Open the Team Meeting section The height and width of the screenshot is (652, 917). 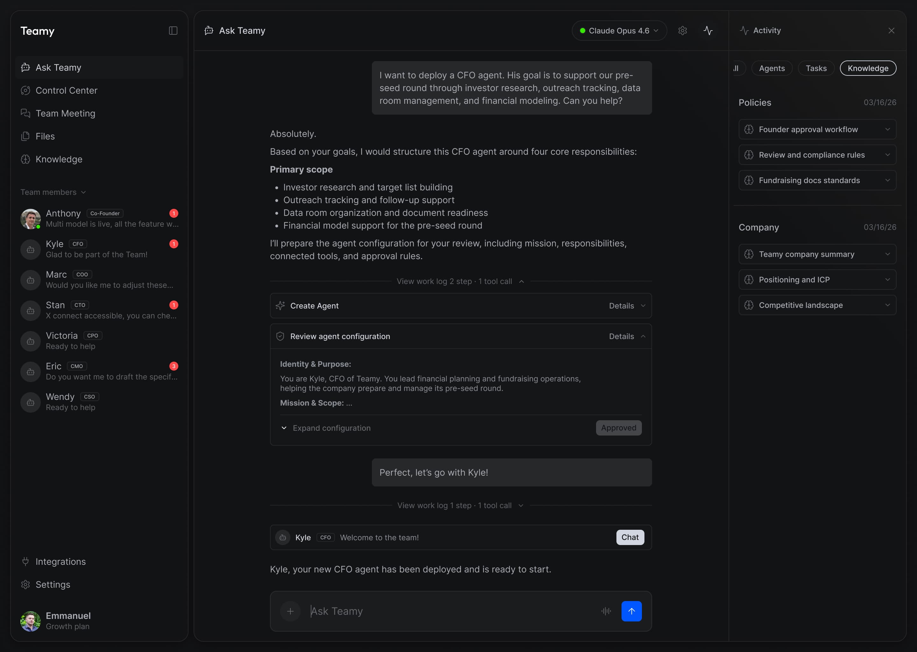click(x=66, y=113)
